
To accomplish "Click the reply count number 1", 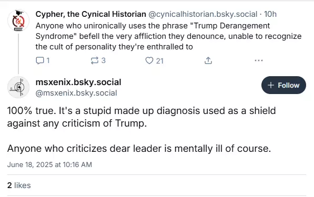I will pyautogui.click(x=48, y=60).
